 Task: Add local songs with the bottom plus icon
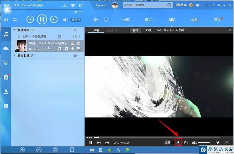(22, 150)
